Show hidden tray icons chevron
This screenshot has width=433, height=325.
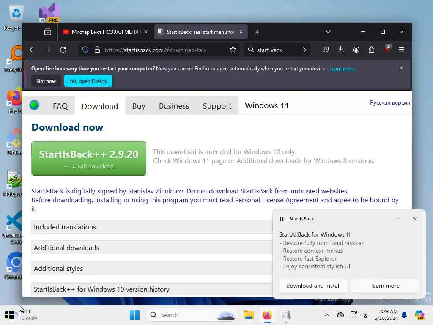coord(327,315)
